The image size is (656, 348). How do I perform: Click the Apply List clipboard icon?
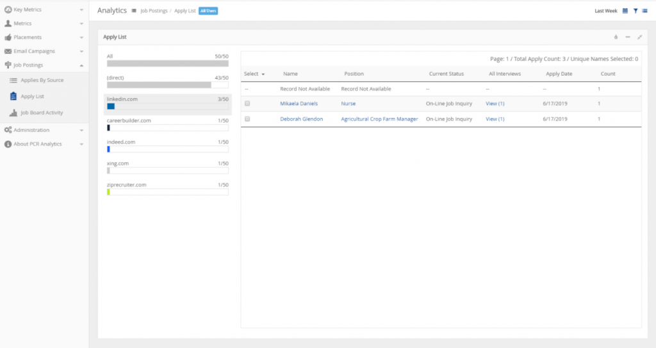(x=13, y=96)
